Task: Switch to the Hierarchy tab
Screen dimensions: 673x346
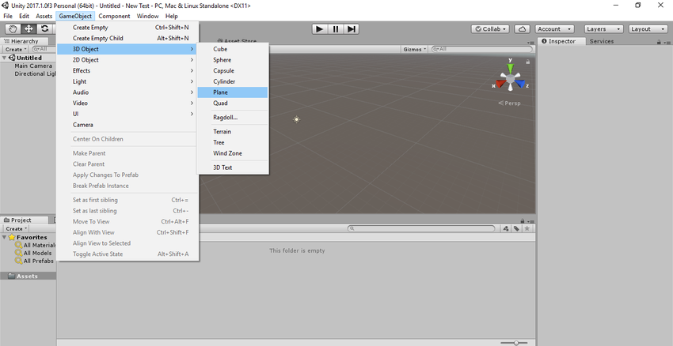Action: 24,41
